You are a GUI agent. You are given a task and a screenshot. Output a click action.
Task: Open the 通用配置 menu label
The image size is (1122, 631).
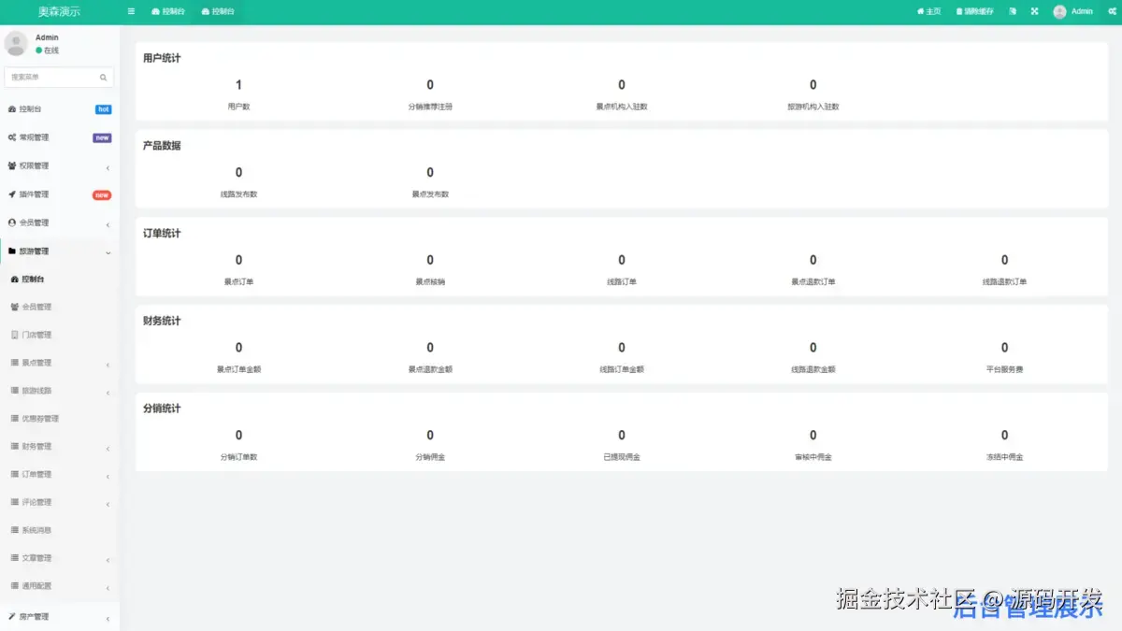click(36, 586)
